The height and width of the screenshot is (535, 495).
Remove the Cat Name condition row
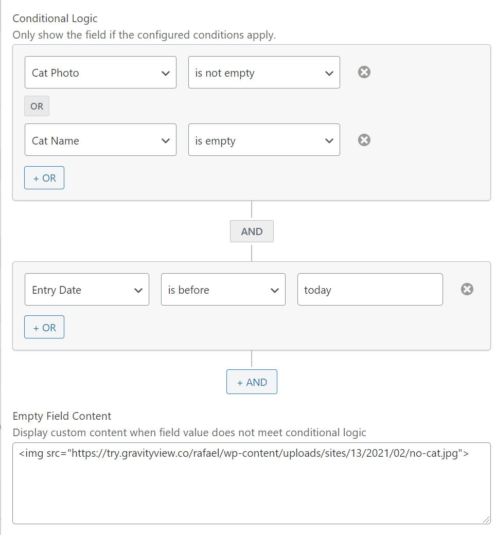(364, 140)
